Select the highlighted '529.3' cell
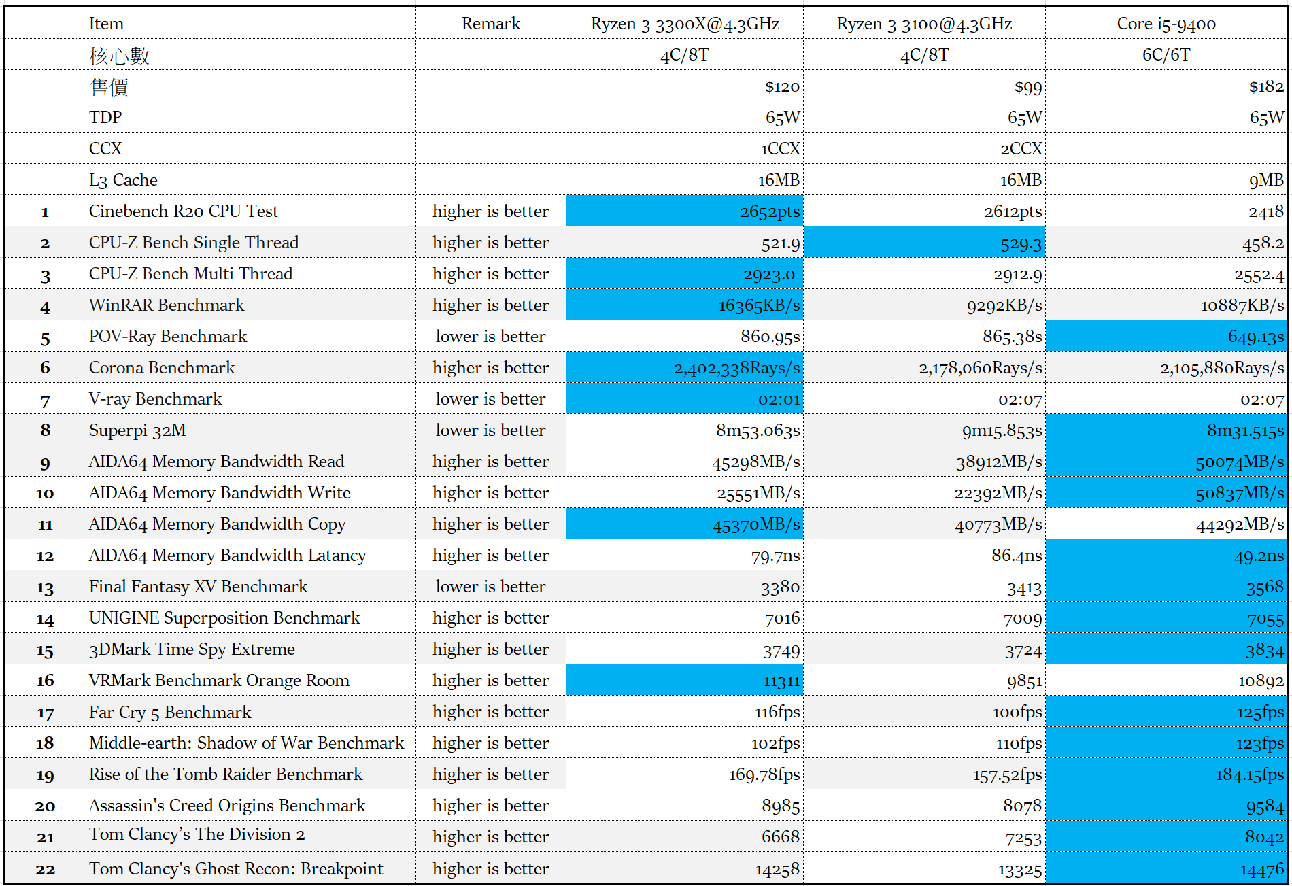This screenshot has height=886, width=1292. [924, 242]
